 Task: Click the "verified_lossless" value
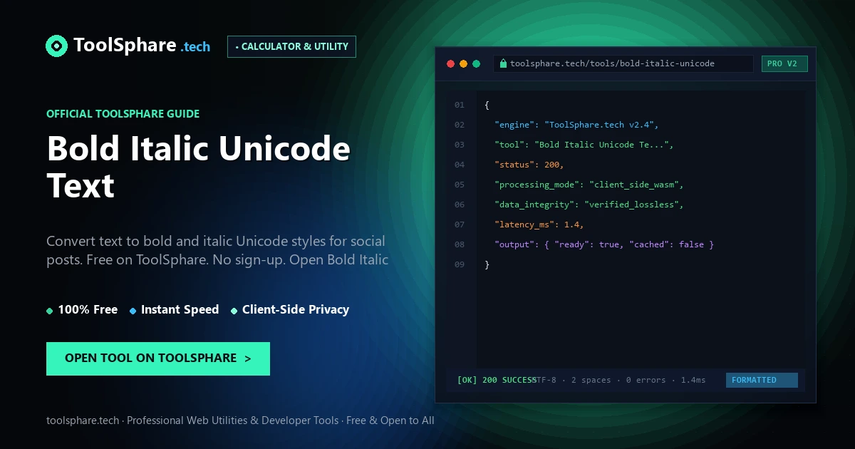[x=631, y=205]
